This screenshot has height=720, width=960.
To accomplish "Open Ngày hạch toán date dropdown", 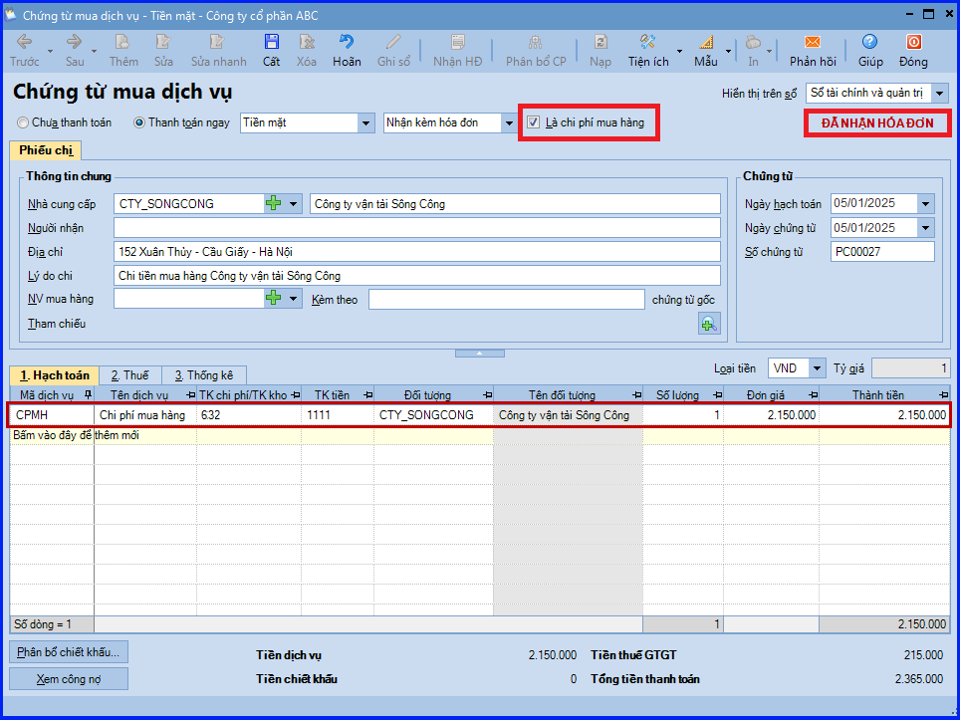I will [x=926, y=204].
